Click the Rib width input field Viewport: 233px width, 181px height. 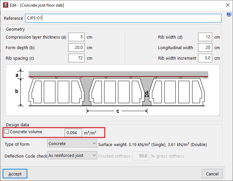point(205,37)
